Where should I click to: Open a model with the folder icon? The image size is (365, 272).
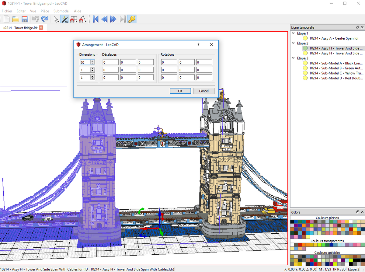(16, 19)
